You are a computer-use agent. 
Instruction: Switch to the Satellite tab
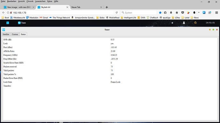point(6,34)
